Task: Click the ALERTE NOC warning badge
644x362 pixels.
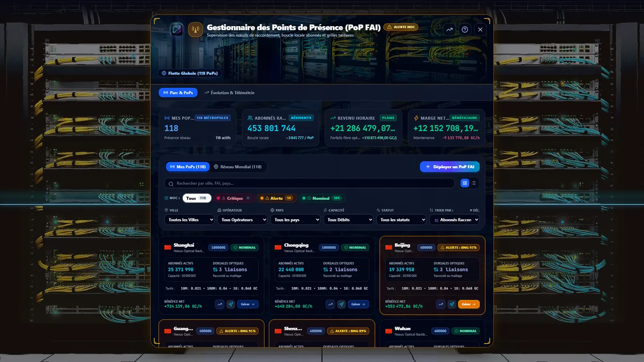Action: (x=401, y=27)
